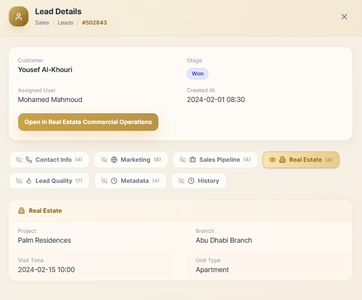This screenshot has height=300, width=362.
Task: Click the globe icon on Marketing
Action: 114,160
